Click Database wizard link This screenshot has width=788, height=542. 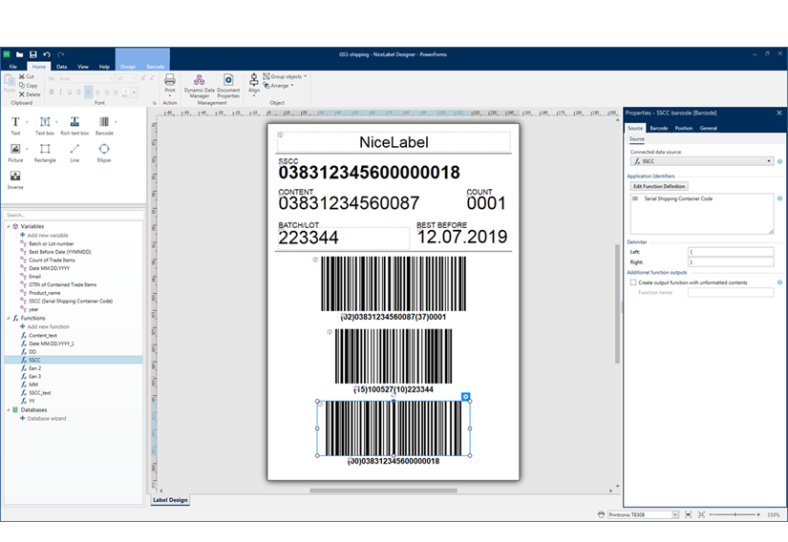pos(43,419)
